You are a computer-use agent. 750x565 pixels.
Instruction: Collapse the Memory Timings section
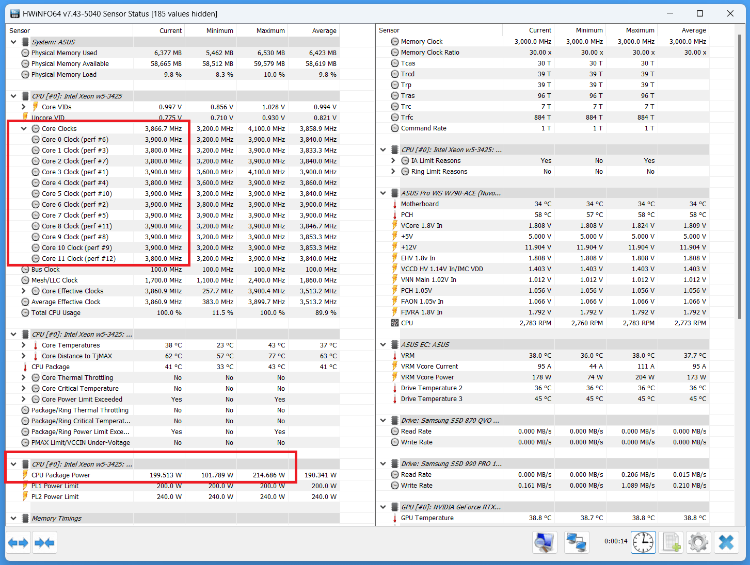pyautogui.click(x=13, y=518)
